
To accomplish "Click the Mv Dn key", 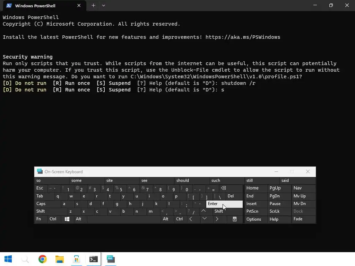I will tap(303, 204).
